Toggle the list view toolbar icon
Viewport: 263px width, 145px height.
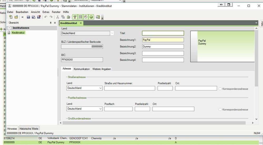point(80,17)
